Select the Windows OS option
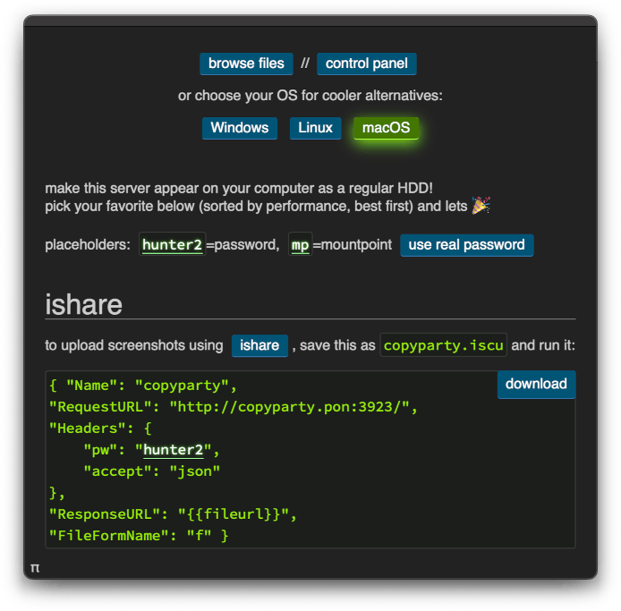Screen dimensions: 621x611 (x=240, y=128)
